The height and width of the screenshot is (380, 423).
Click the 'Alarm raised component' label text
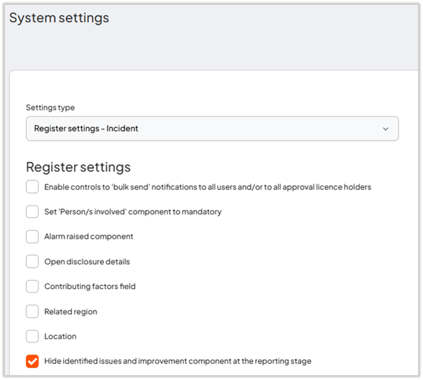click(88, 237)
